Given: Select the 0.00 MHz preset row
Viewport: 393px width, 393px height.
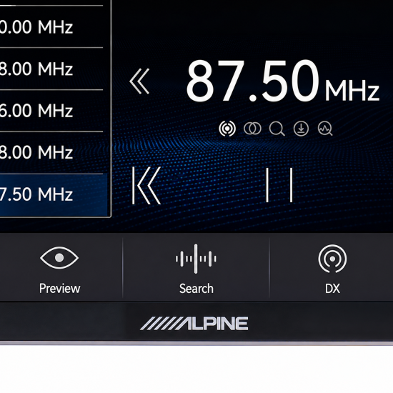Looking at the screenshot, I should (x=51, y=26).
